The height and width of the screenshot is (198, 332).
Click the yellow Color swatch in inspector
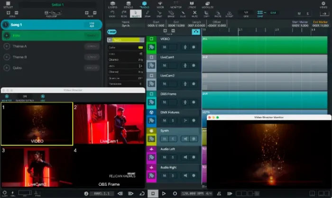click(141, 47)
